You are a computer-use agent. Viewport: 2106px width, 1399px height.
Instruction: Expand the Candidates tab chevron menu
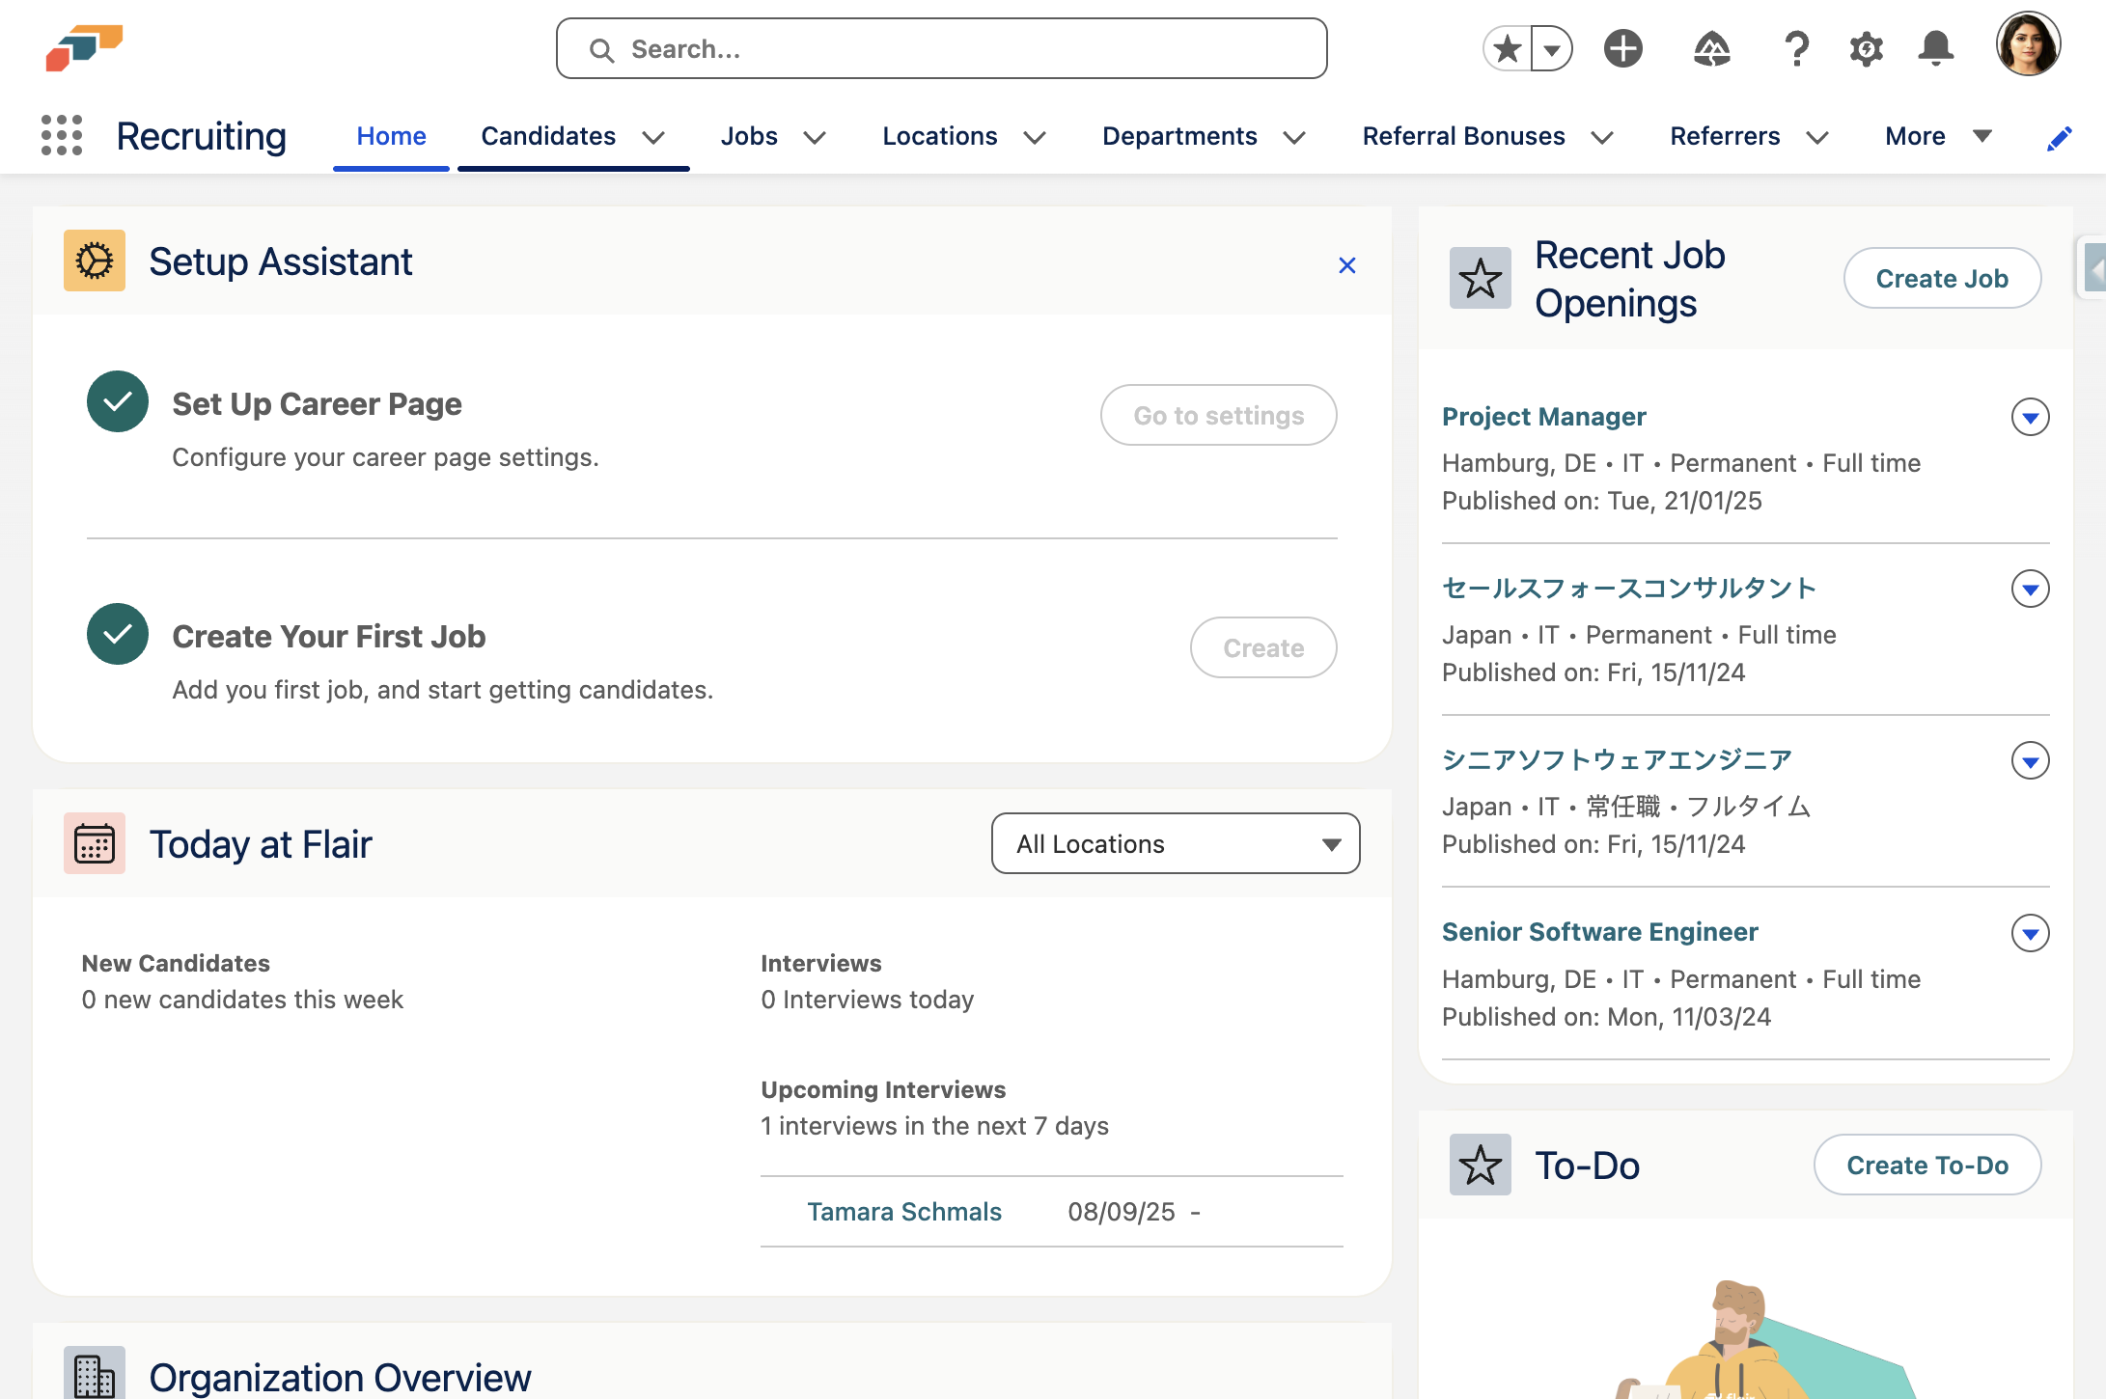(x=653, y=138)
